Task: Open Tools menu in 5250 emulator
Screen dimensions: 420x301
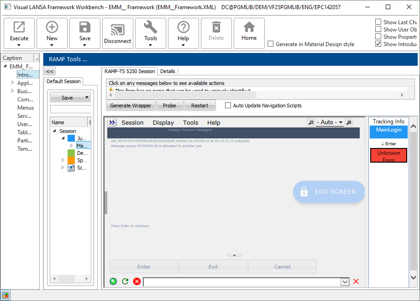Action: click(190, 122)
